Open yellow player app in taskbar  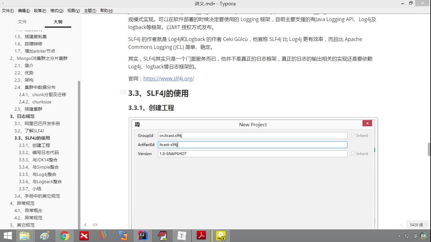(x=221, y=236)
